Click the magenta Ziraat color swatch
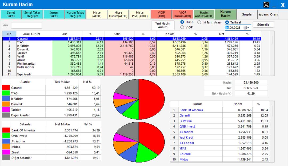 (6, 152)
